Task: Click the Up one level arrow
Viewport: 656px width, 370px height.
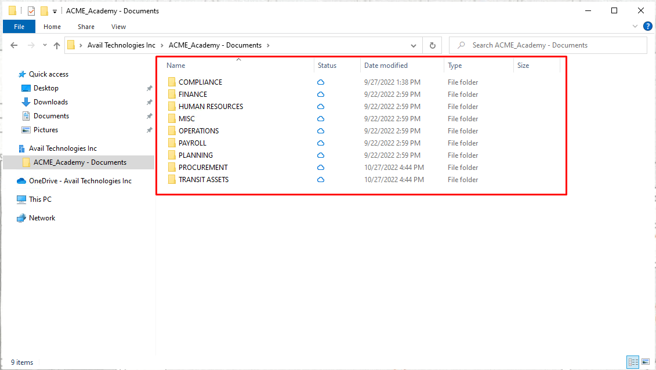Action: coord(57,45)
